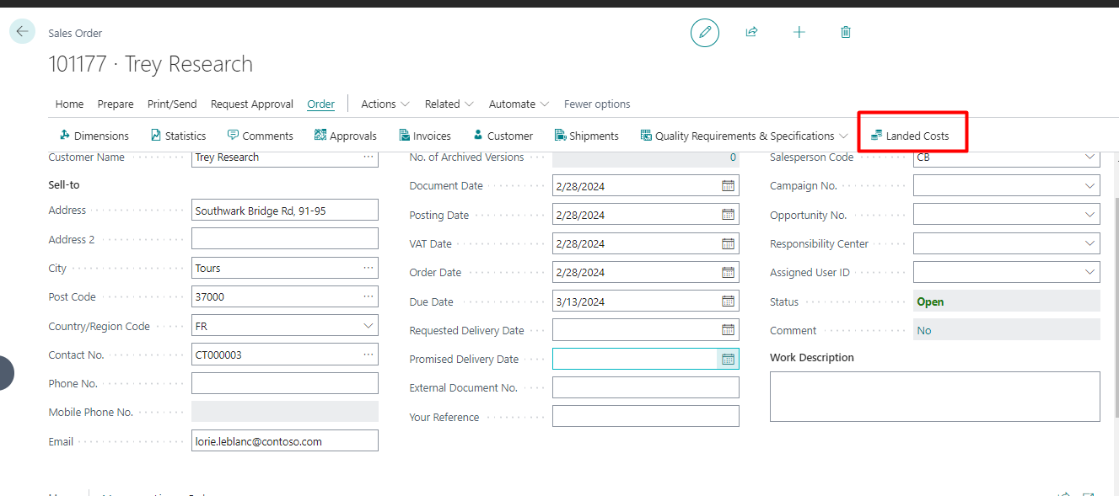Open the Document Date calendar picker
The image size is (1119, 496).
click(728, 186)
